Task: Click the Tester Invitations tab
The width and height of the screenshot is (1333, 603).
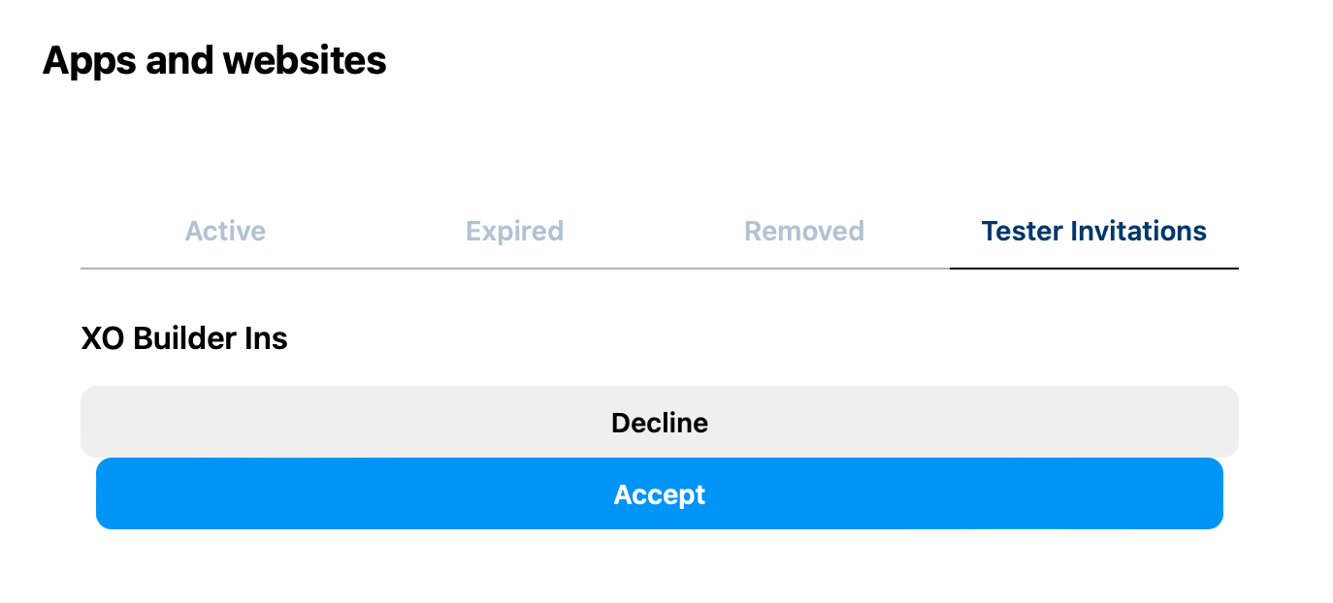Action: [x=1093, y=232]
